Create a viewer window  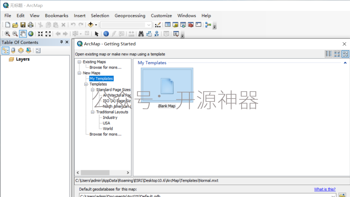click(x=176, y=34)
